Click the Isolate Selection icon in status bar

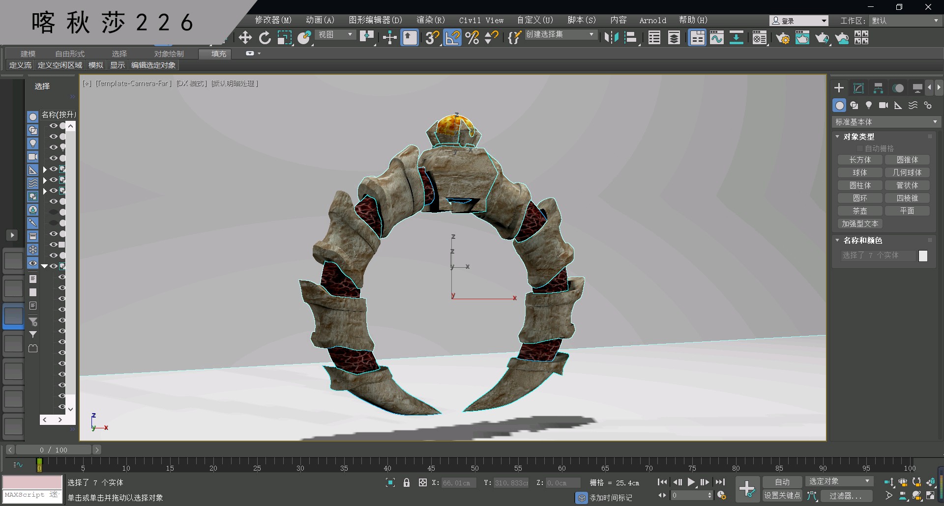point(390,482)
